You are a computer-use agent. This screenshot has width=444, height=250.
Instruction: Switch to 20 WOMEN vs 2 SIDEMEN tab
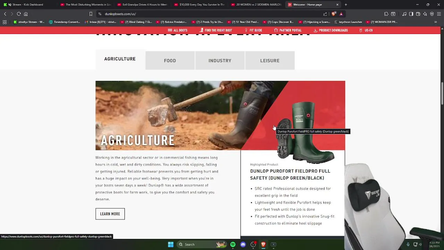click(256, 5)
